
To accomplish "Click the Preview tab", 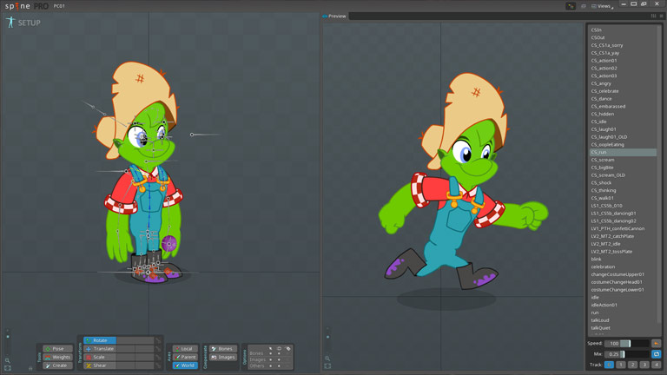I will coord(334,16).
